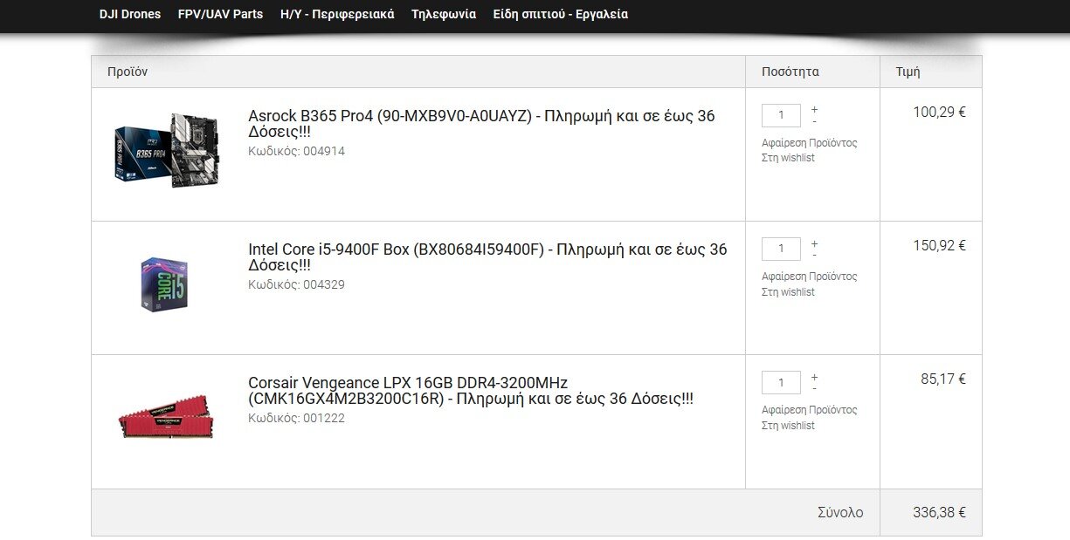Image resolution: width=1070 pixels, height=540 pixels.
Task: Click Στη wishlist for Intel Core i5-9400F
Action: (788, 291)
